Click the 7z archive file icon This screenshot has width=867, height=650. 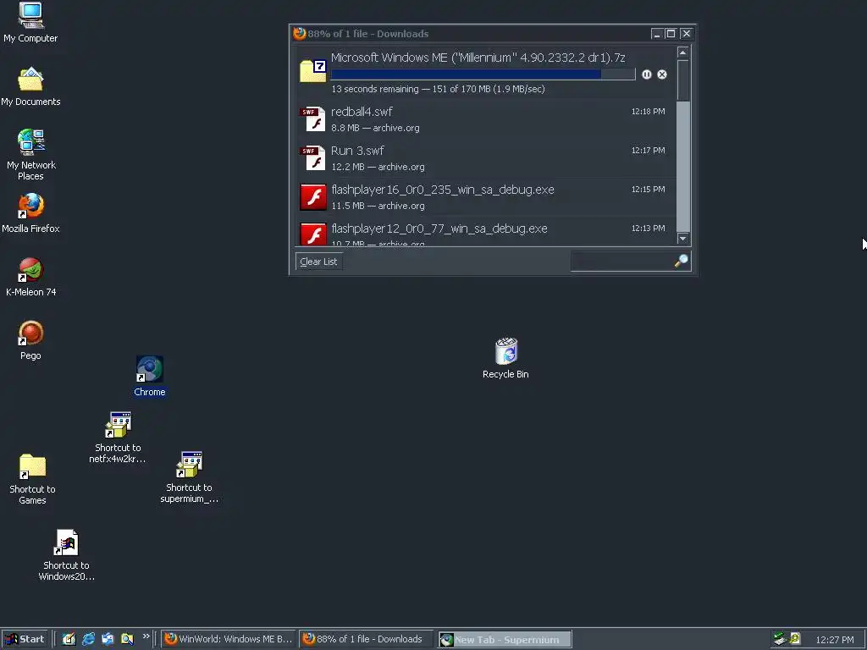pyautogui.click(x=313, y=71)
